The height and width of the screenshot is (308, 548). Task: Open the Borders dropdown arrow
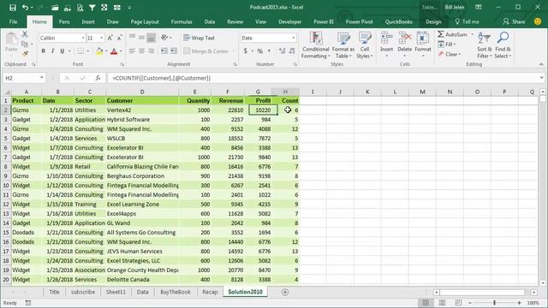pyautogui.click(x=87, y=51)
